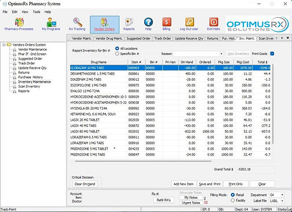Open Rx Tracking magnifier icon
The width and height of the screenshot is (292, 212).
[x=77, y=22]
